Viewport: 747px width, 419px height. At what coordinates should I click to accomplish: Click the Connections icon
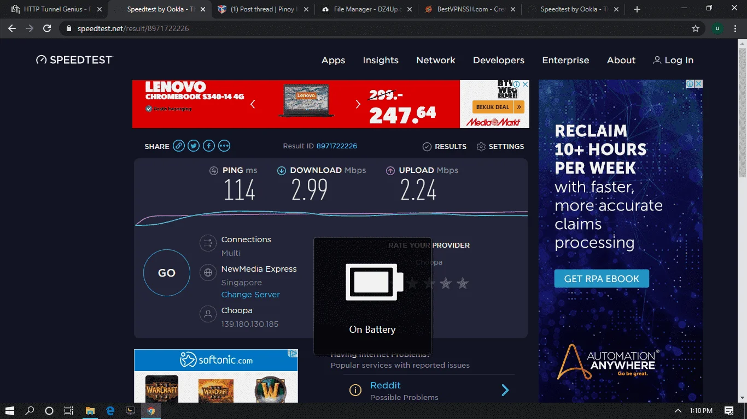208,243
